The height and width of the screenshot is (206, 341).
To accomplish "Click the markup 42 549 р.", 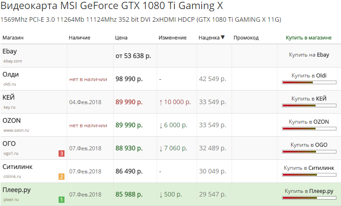I will [213, 79].
